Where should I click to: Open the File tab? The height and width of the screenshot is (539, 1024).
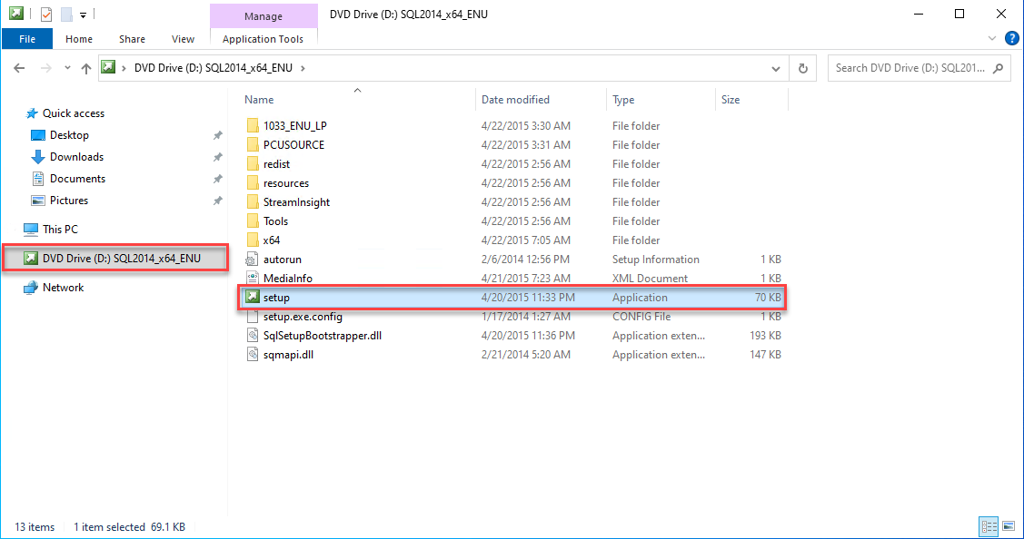coord(27,39)
